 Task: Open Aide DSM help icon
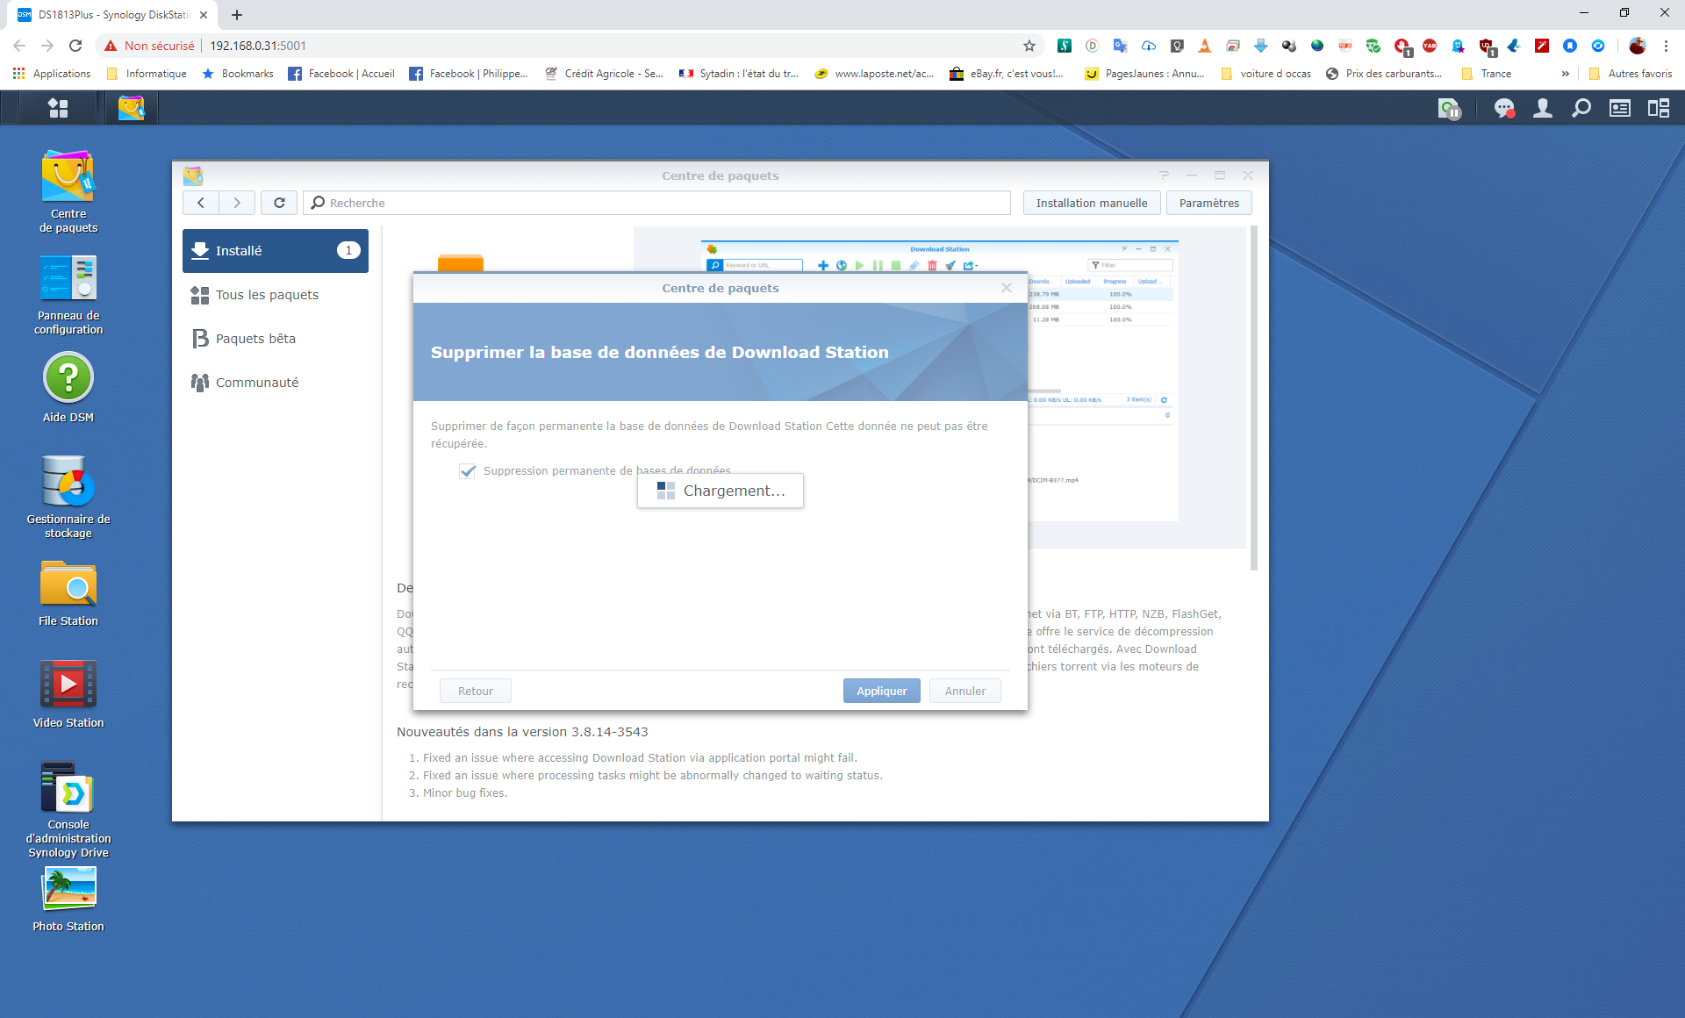tap(68, 379)
